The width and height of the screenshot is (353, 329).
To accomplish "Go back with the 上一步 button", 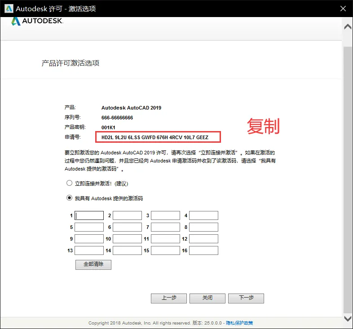I will [x=169, y=298].
